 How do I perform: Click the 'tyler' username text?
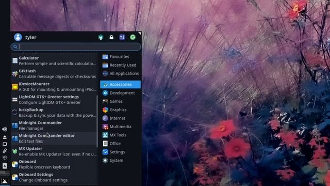(31, 37)
